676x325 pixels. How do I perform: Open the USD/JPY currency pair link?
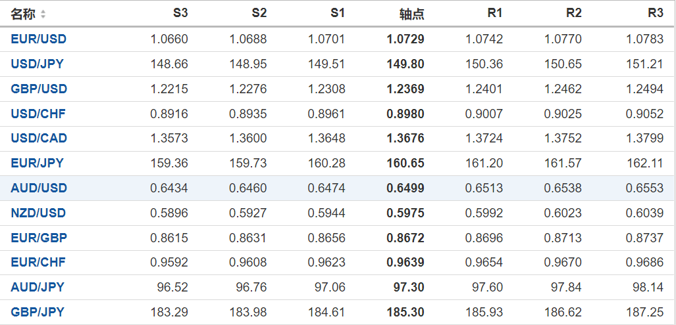click(x=38, y=64)
